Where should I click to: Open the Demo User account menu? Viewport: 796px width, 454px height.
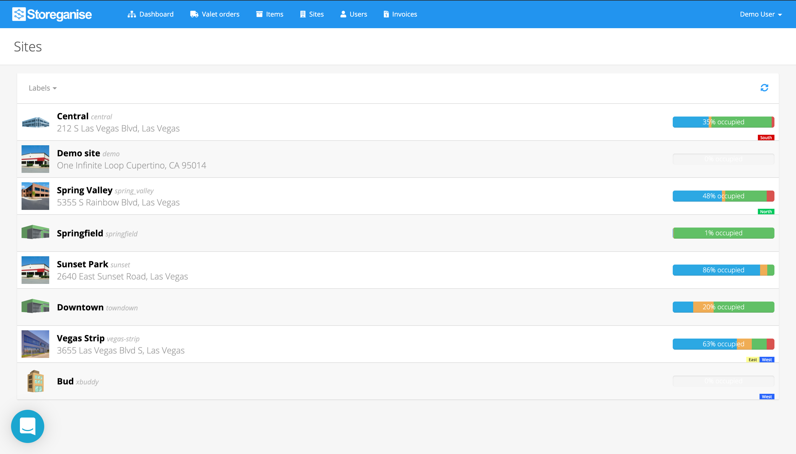coord(760,14)
